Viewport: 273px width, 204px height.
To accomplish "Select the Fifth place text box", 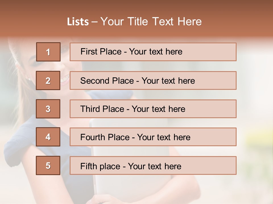I will point(153,165).
